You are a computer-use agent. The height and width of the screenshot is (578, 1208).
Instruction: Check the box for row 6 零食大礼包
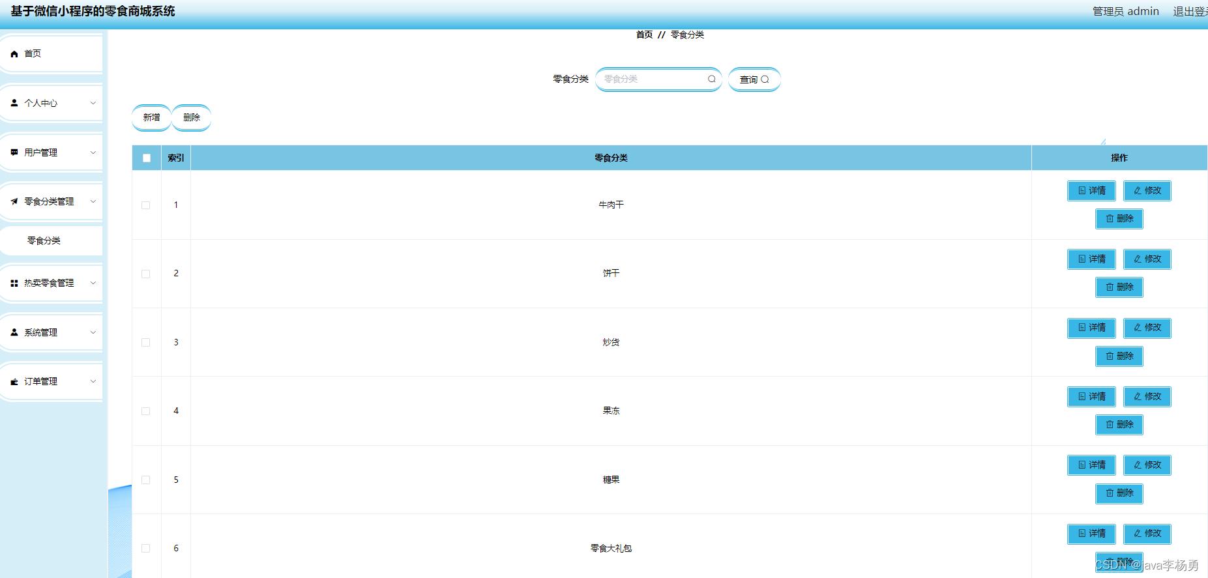tap(146, 549)
